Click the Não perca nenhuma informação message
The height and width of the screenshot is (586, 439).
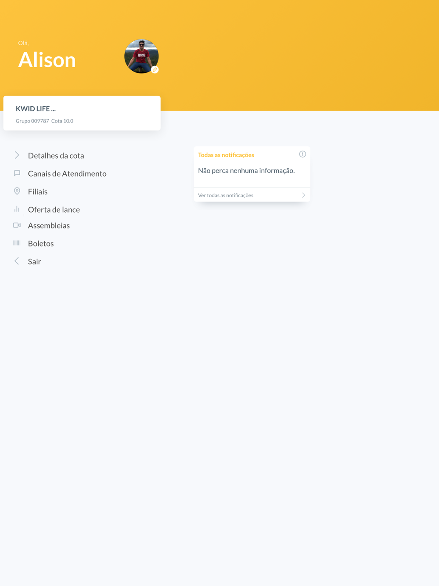[x=246, y=170]
